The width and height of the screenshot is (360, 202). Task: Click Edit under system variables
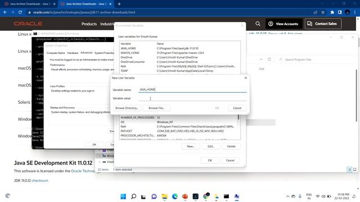[x=211, y=146]
